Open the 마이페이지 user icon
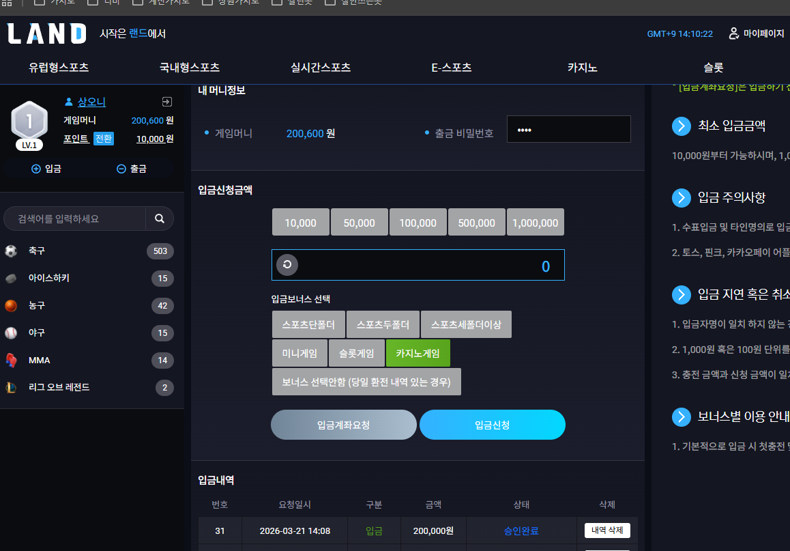The height and width of the screenshot is (551, 790). (x=733, y=33)
